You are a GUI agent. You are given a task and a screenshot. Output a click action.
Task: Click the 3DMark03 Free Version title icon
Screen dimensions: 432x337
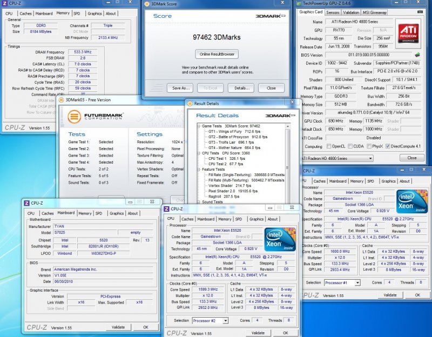[61, 100]
